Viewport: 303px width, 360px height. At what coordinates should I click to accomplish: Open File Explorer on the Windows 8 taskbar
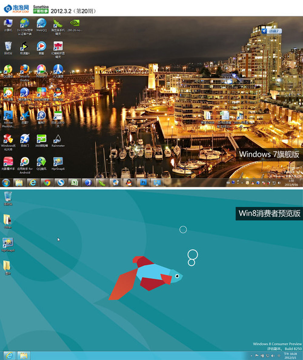click(x=23, y=356)
